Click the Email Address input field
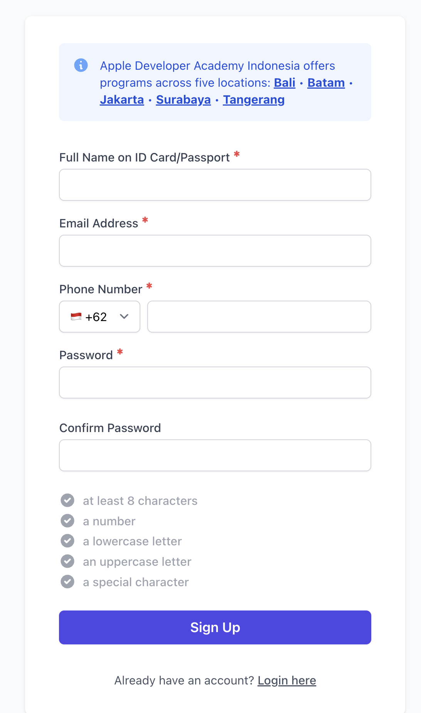421x713 pixels. pyautogui.click(x=215, y=251)
